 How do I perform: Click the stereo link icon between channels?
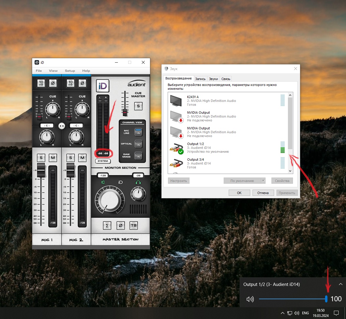[x=62, y=126]
